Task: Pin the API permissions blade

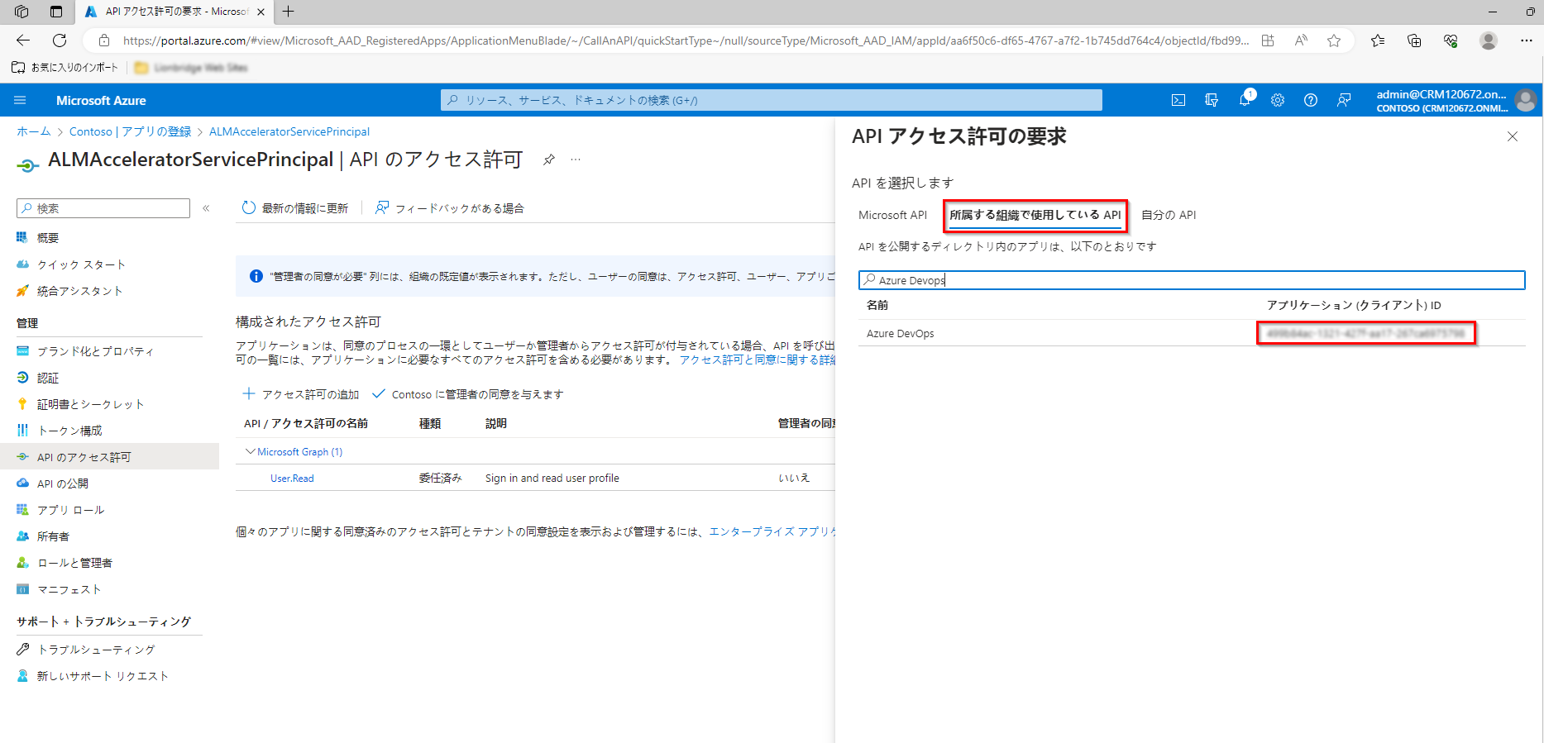Action: point(548,160)
